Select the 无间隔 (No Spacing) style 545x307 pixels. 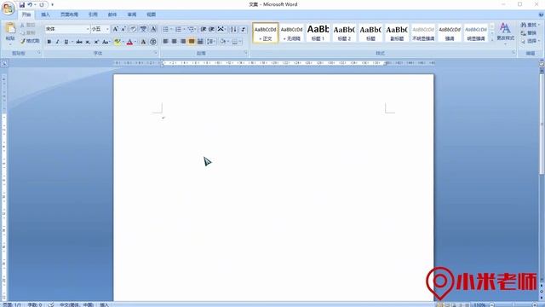(x=291, y=33)
